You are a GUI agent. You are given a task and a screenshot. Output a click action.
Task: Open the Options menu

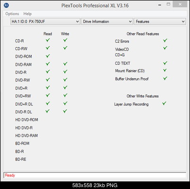12,14
